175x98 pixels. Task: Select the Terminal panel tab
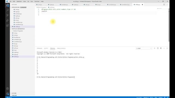[52, 48]
